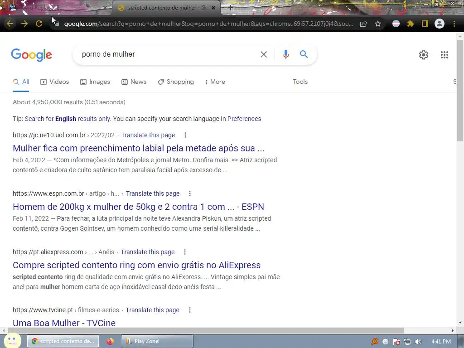Open options dots for espn.com.br result
464x348 pixels.
tap(190, 193)
